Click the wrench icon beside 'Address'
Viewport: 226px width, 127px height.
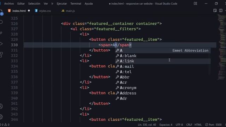(x=118, y=93)
